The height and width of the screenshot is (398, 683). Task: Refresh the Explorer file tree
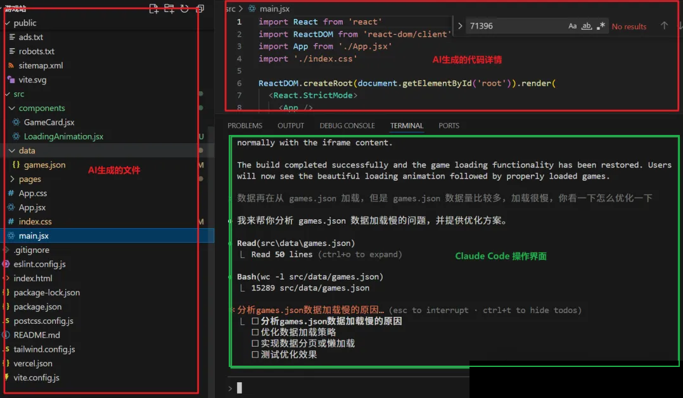[x=184, y=9]
